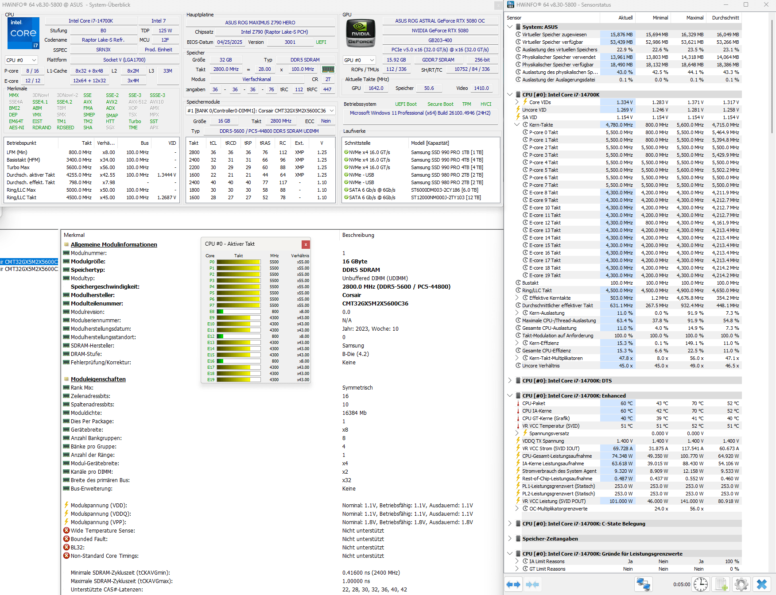
Task: Collapse the System: ASUS sensor group
Action: [x=510, y=27]
